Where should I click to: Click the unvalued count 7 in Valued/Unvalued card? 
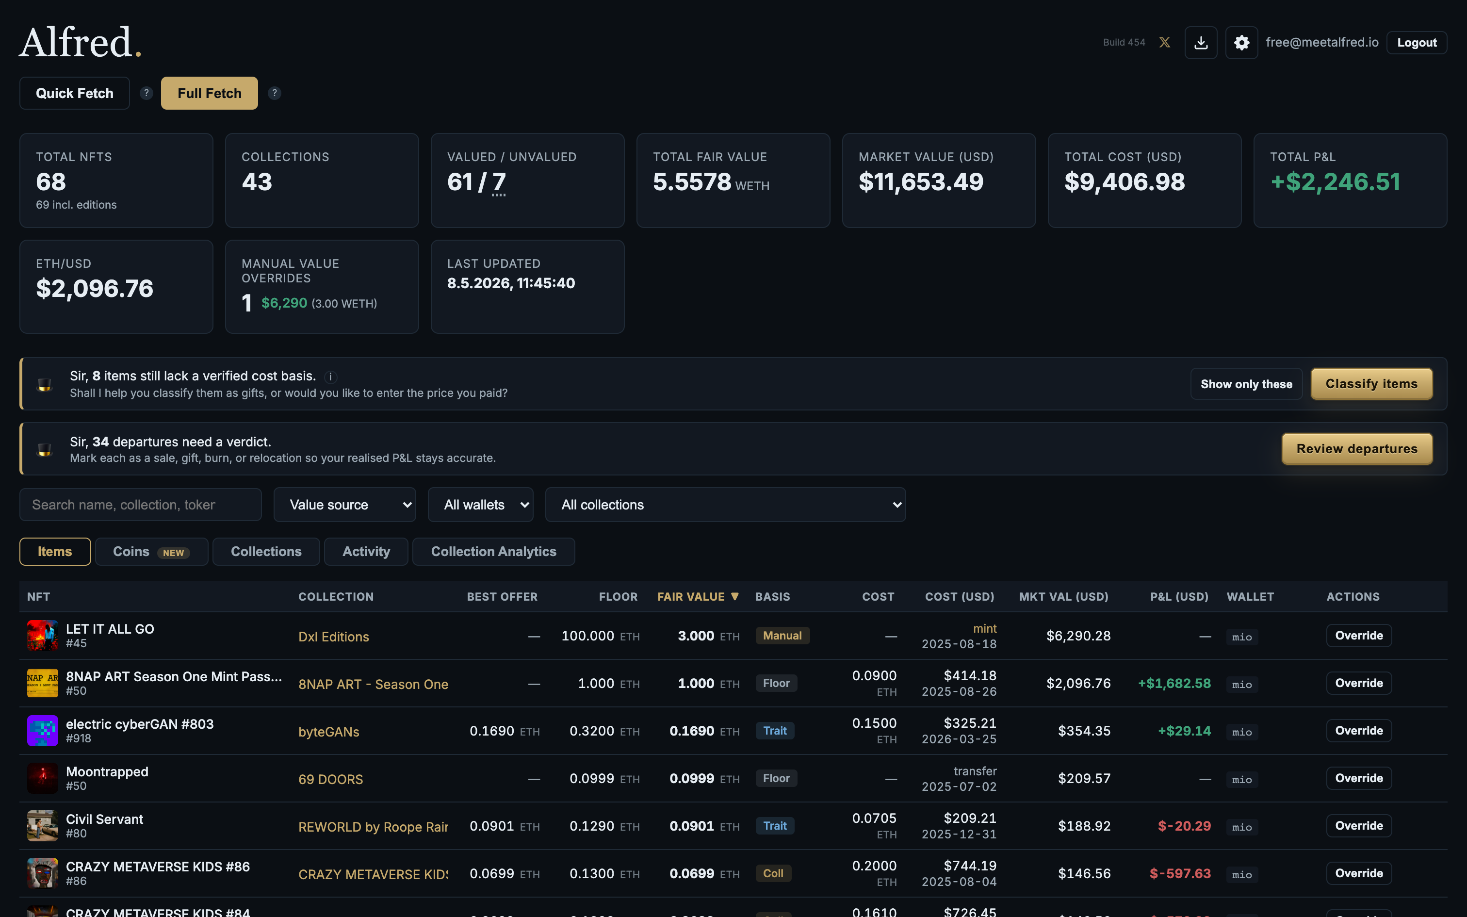coord(498,182)
